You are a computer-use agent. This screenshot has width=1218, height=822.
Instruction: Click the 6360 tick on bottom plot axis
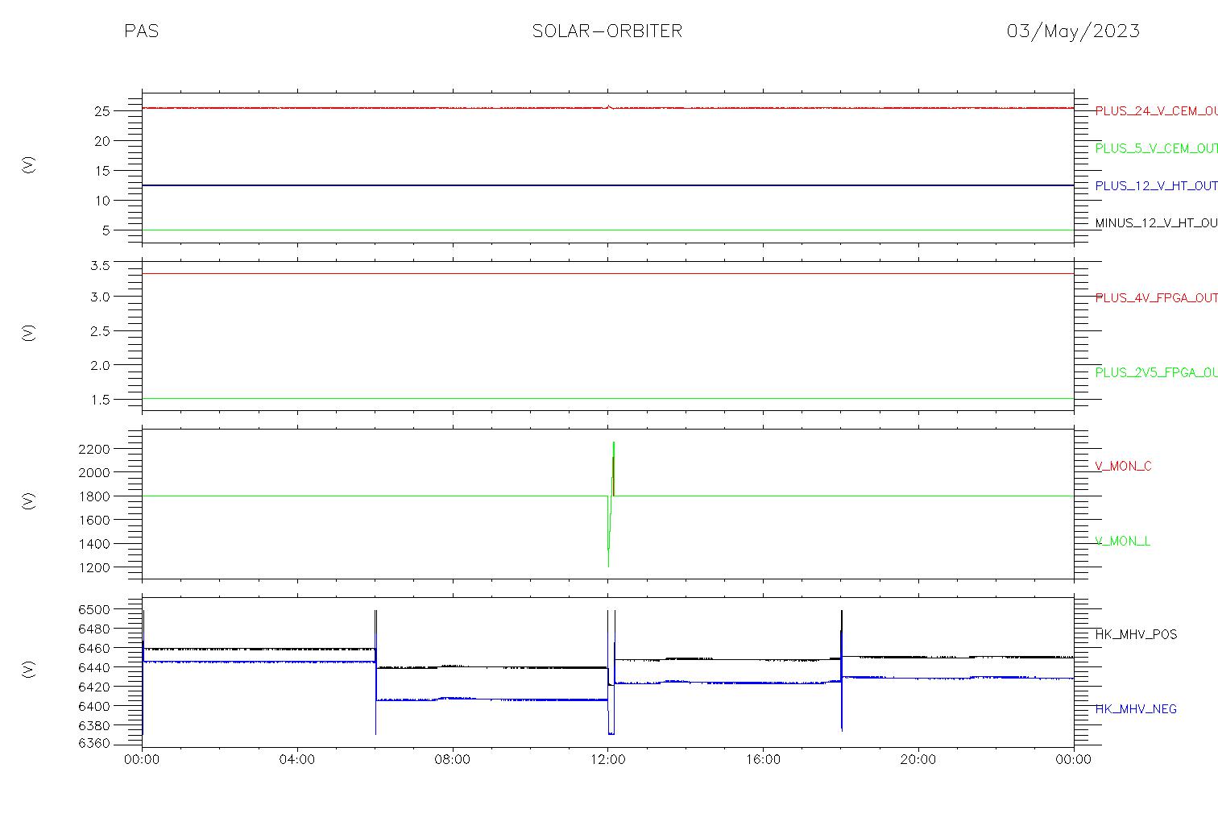[x=94, y=744]
